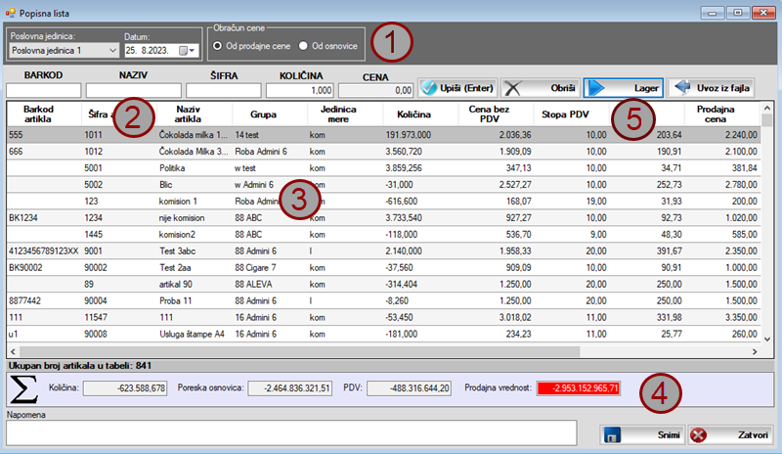Click the Datum field 25. 8.2023.
Viewport: 782px width, 454px height.
pos(161,51)
